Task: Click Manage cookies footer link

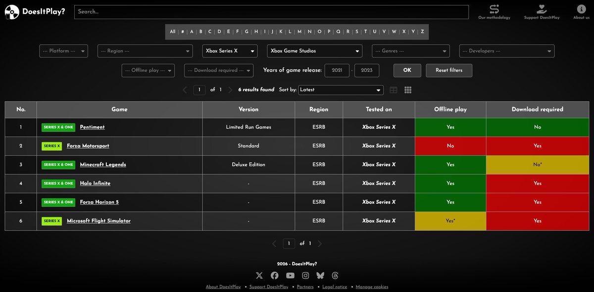Action: pyautogui.click(x=372, y=287)
